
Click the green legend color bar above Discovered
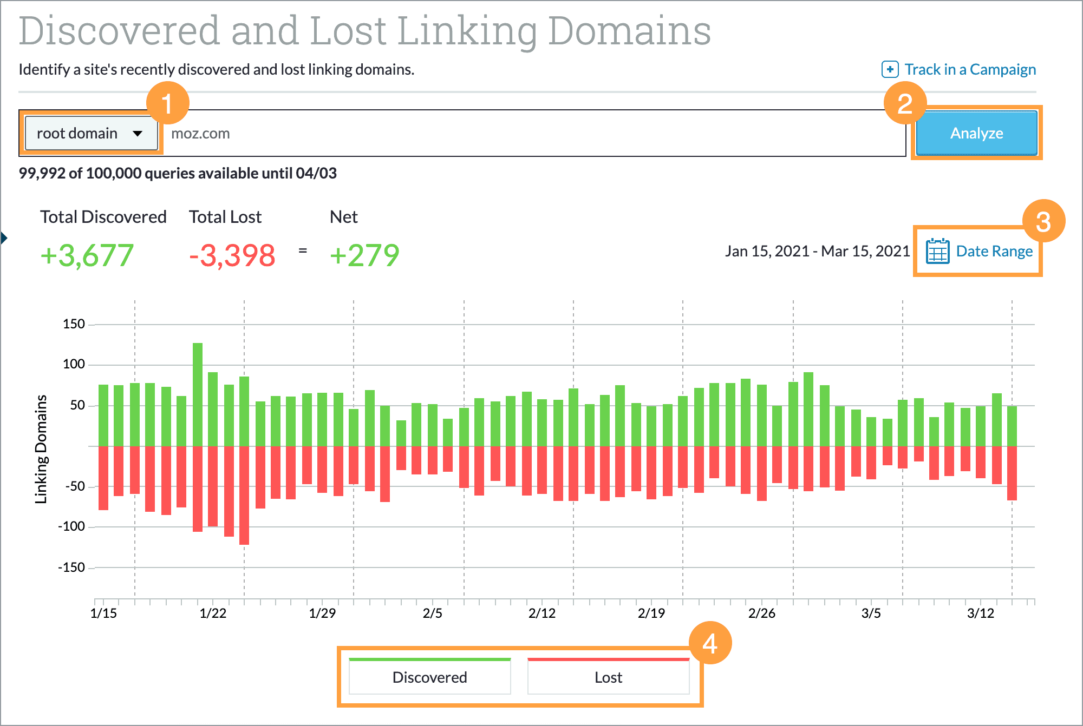click(429, 659)
